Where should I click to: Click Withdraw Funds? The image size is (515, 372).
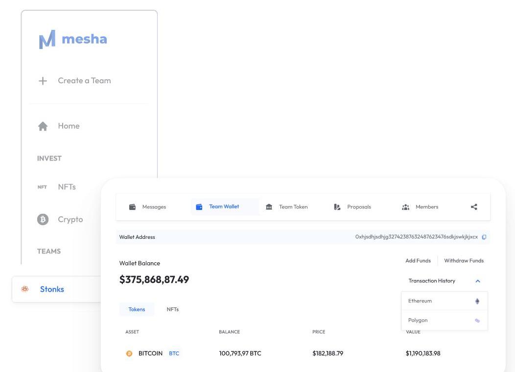[x=464, y=261]
